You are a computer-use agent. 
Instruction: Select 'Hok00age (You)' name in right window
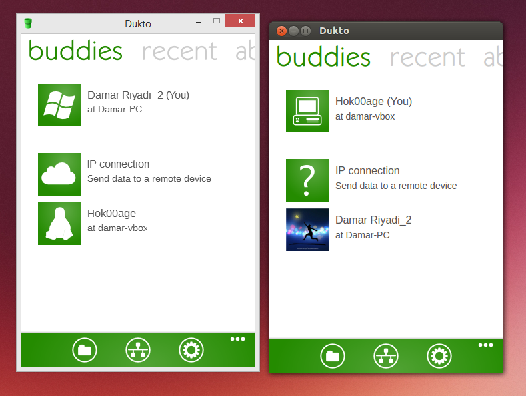click(x=374, y=102)
